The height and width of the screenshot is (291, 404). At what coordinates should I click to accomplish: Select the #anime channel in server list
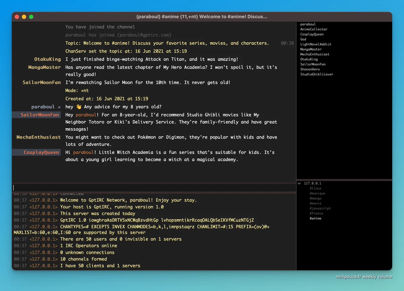315,219
